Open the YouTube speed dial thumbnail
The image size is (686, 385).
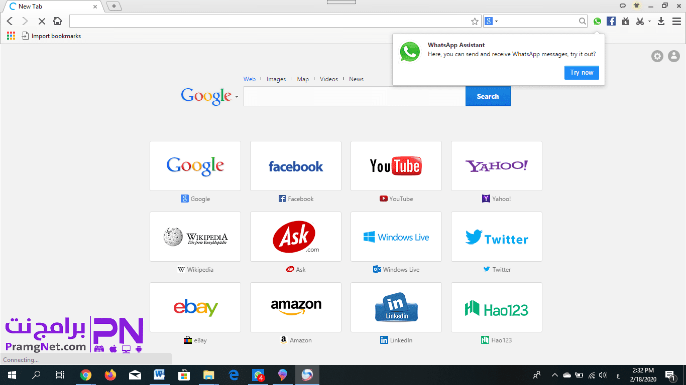(396, 166)
